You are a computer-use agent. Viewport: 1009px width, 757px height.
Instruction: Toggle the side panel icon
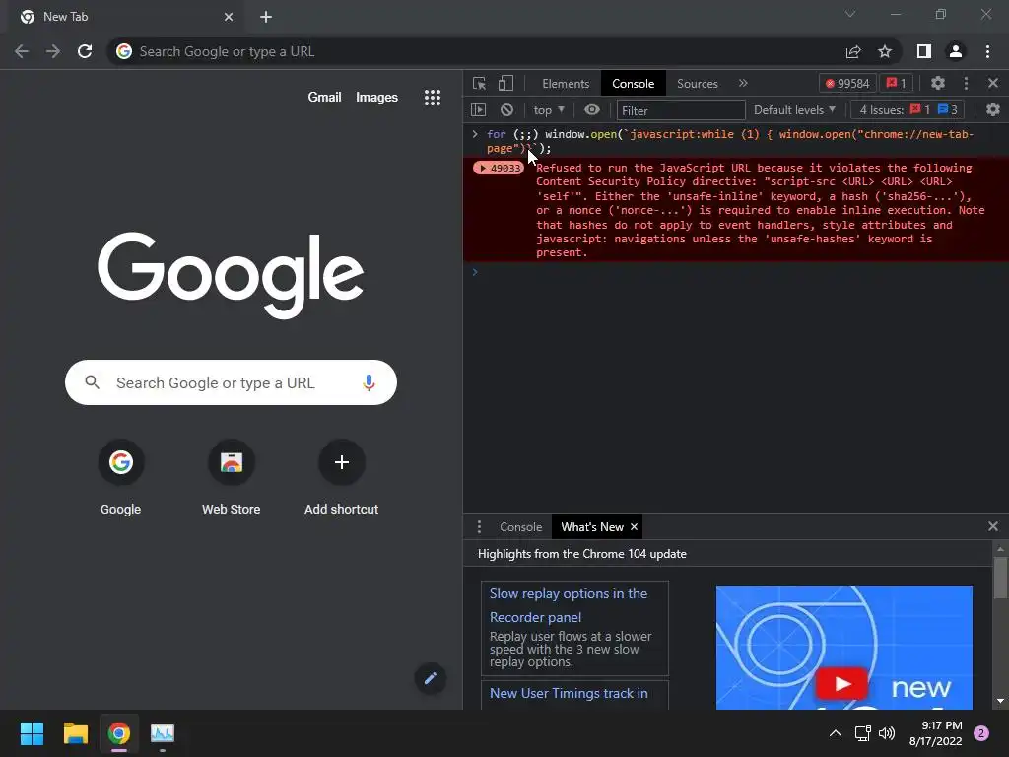(924, 51)
